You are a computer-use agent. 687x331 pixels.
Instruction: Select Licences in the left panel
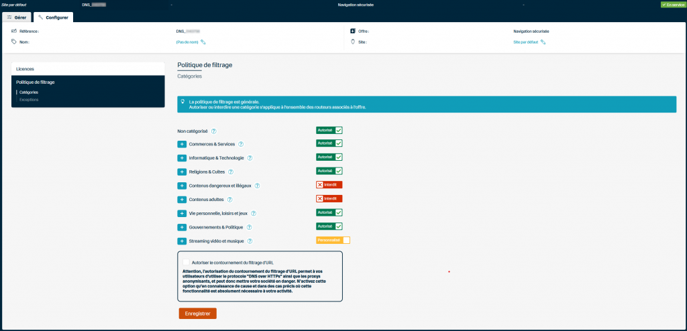coord(25,68)
